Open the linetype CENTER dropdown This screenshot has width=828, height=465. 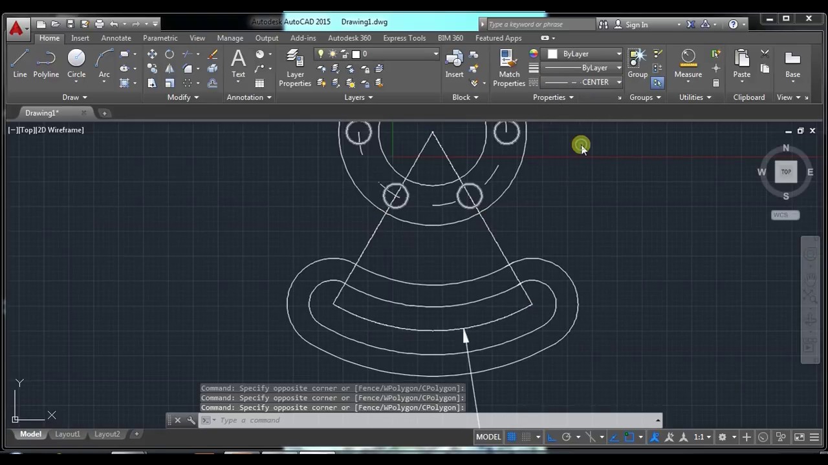(618, 82)
